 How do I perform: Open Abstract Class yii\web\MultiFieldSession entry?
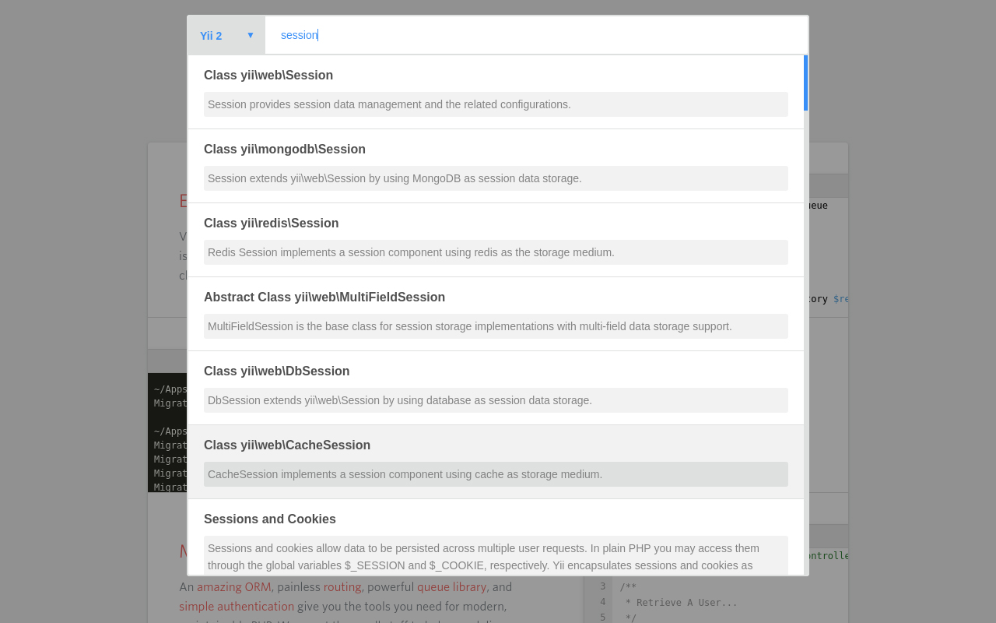coord(324,297)
